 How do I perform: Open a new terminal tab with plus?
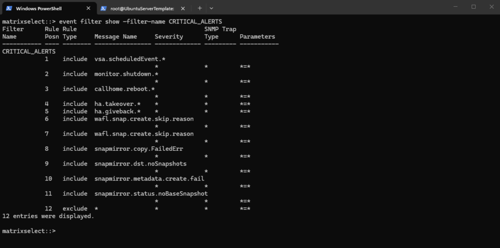(200, 8)
